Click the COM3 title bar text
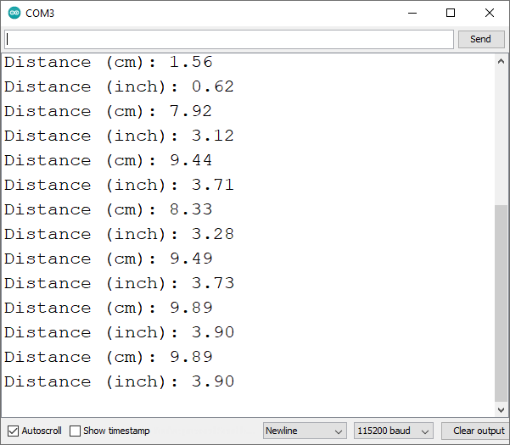510x445 pixels. (42, 14)
